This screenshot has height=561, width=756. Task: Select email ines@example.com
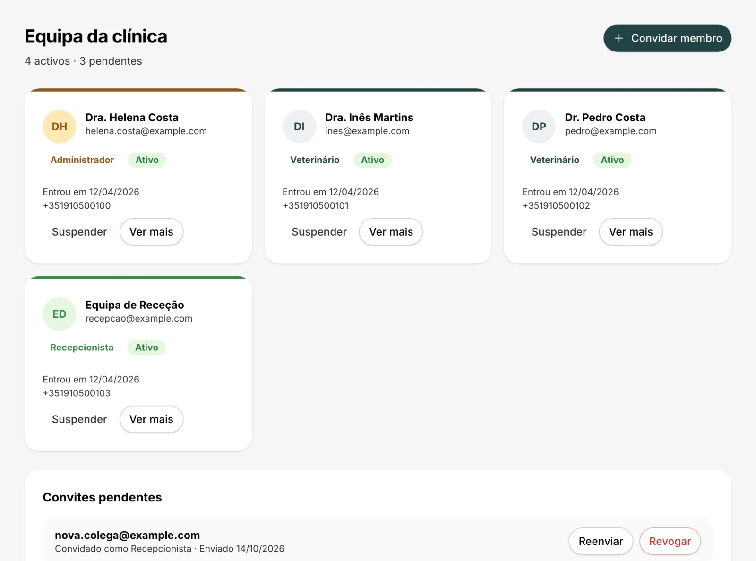tap(367, 131)
